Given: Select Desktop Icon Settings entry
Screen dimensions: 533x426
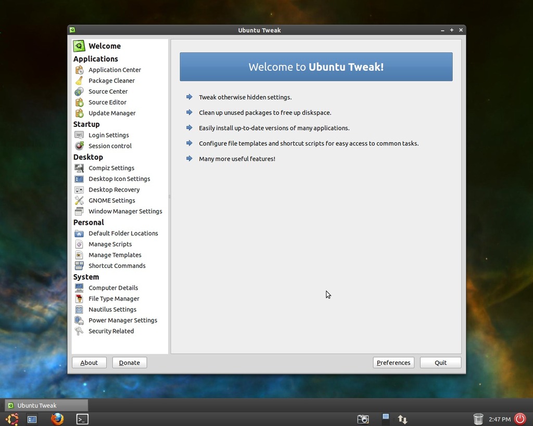Looking at the screenshot, I should point(119,179).
